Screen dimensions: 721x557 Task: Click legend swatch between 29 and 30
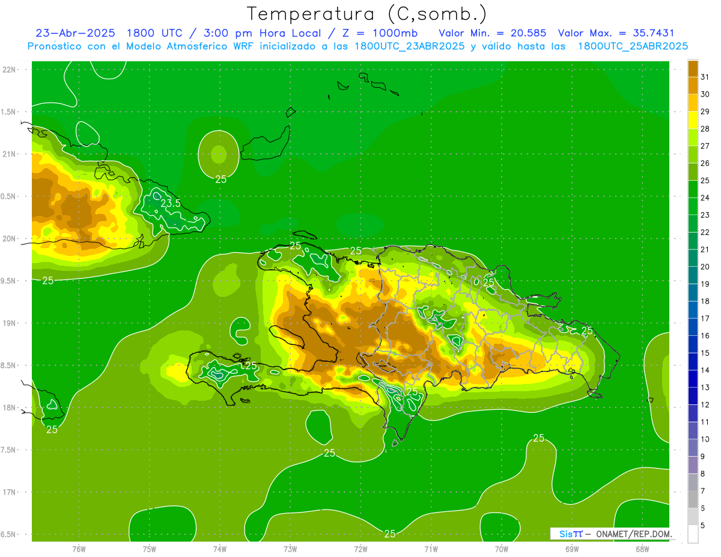click(693, 103)
